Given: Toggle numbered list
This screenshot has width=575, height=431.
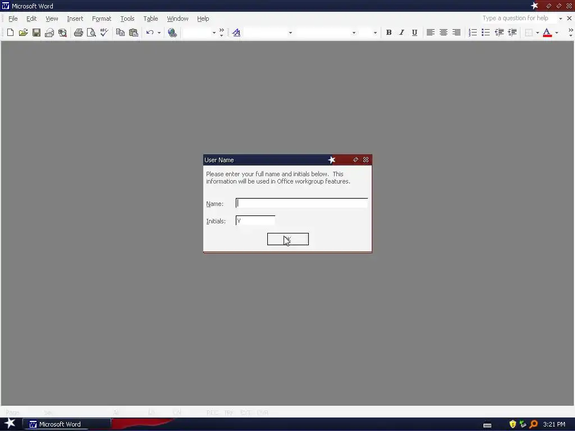Looking at the screenshot, I should click(x=473, y=33).
